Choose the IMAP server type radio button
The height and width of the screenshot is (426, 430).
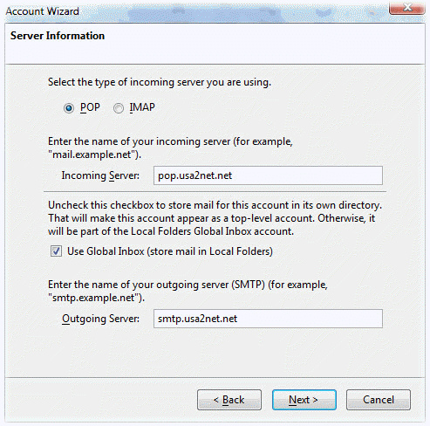[119, 108]
